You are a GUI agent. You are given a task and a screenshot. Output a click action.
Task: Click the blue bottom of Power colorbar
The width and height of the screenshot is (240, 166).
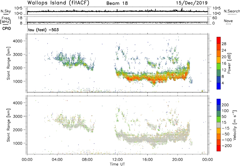(219, 86)
